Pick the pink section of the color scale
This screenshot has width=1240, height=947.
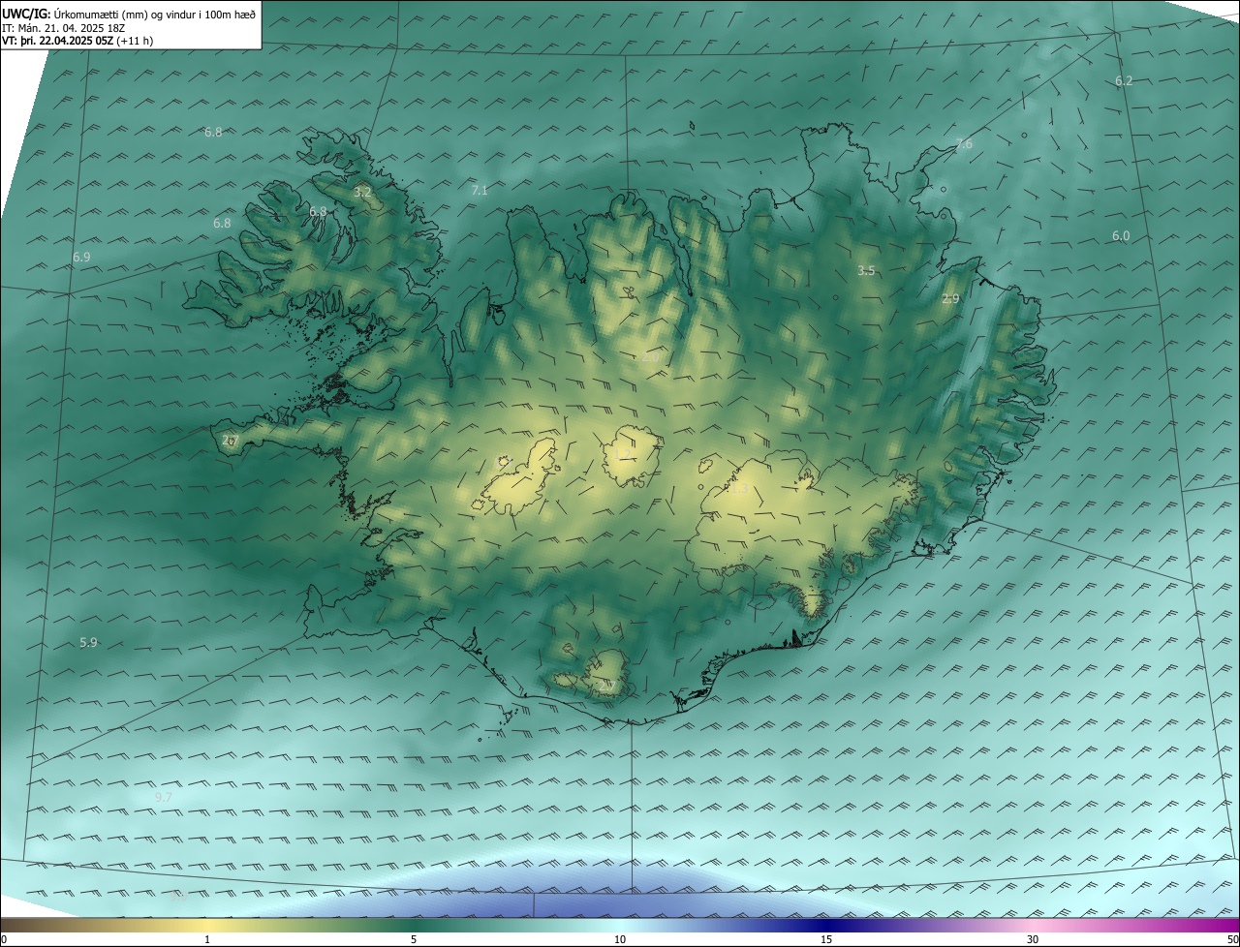coord(1033,925)
